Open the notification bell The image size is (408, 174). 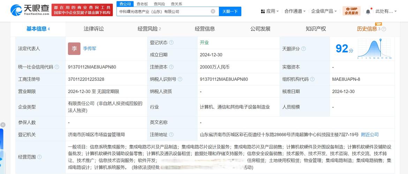(x=368, y=11)
